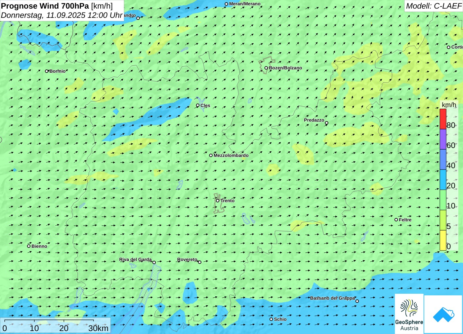Click the Mezzolombardo town label
The height and width of the screenshot is (334, 463).
tap(231, 155)
